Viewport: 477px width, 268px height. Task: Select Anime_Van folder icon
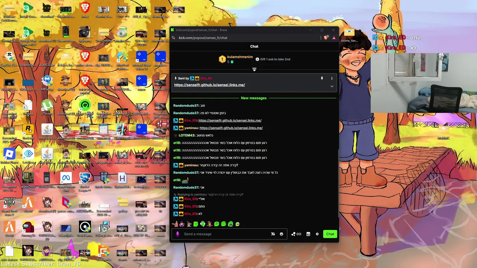(349, 35)
